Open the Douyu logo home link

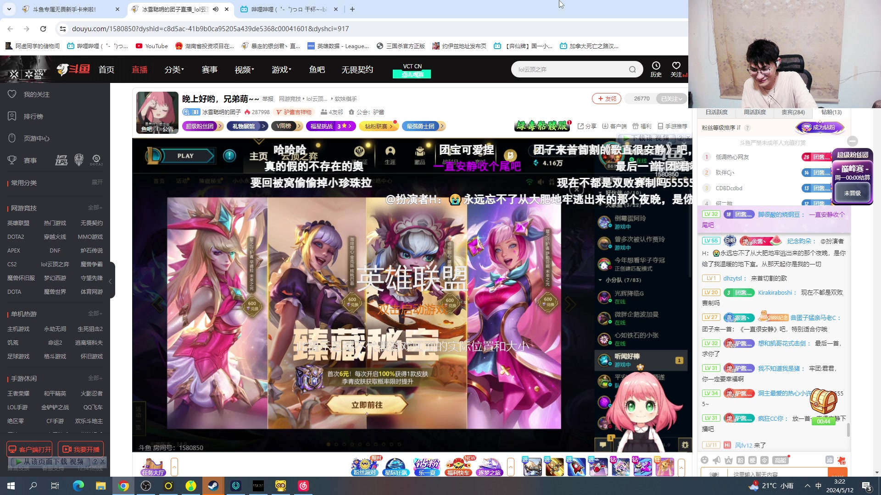[x=73, y=69]
